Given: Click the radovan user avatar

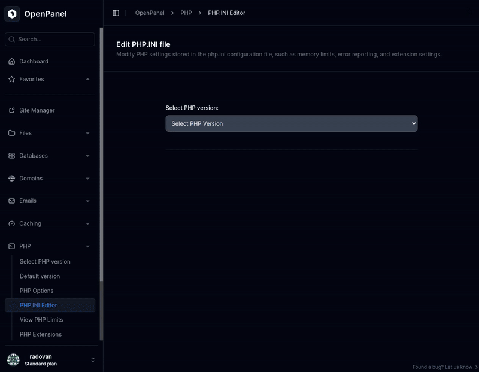Looking at the screenshot, I should (x=13, y=360).
